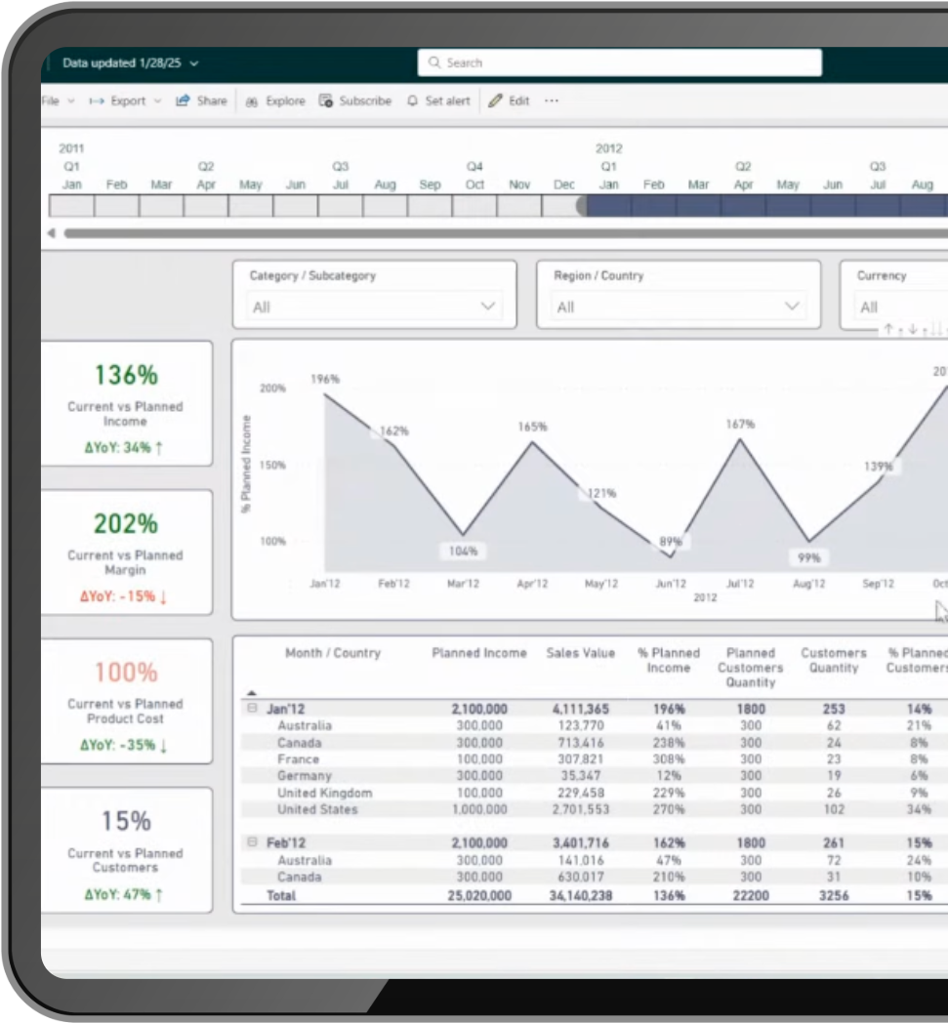
Task: Click the drill up arrow above chart
Action: pos(888,330)
